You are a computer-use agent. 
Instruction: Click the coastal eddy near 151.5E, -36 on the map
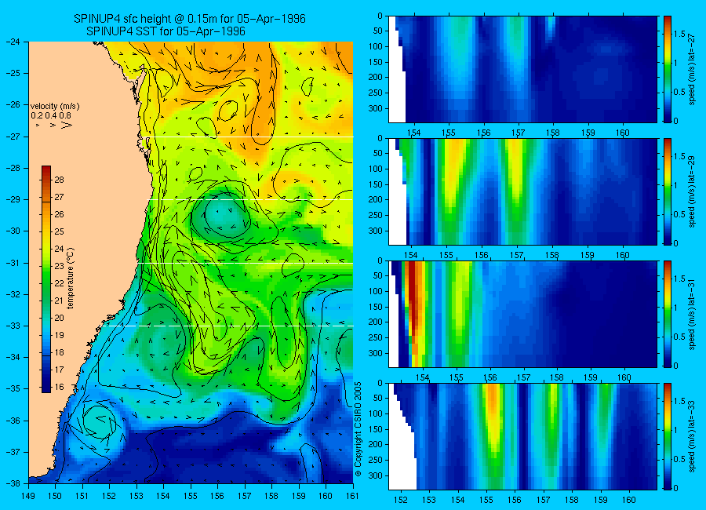[98, 421]
